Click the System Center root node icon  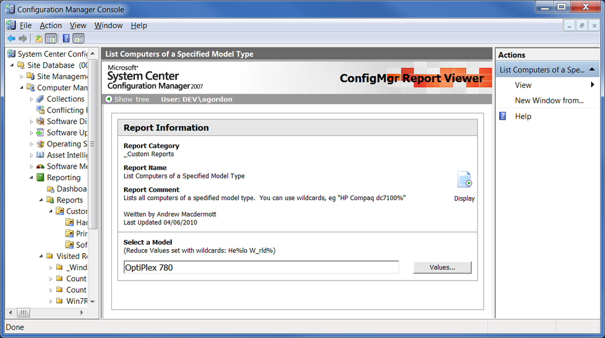click(11, 54)
